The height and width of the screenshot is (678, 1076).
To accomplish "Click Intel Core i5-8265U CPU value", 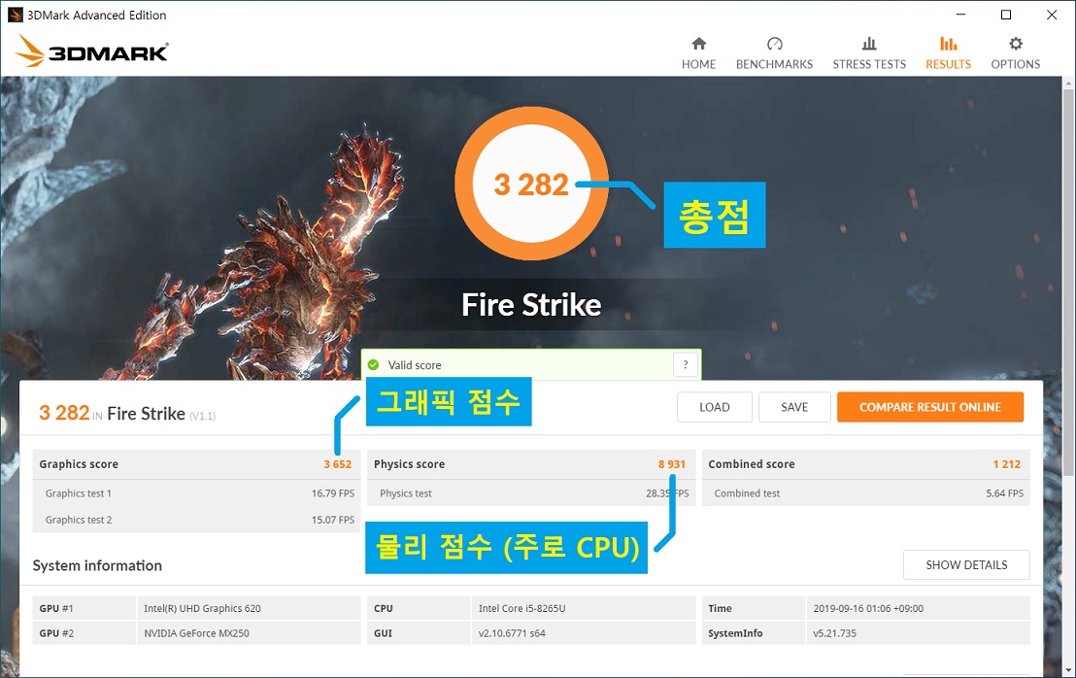I will pyautogui.click(x=521, y=608).
